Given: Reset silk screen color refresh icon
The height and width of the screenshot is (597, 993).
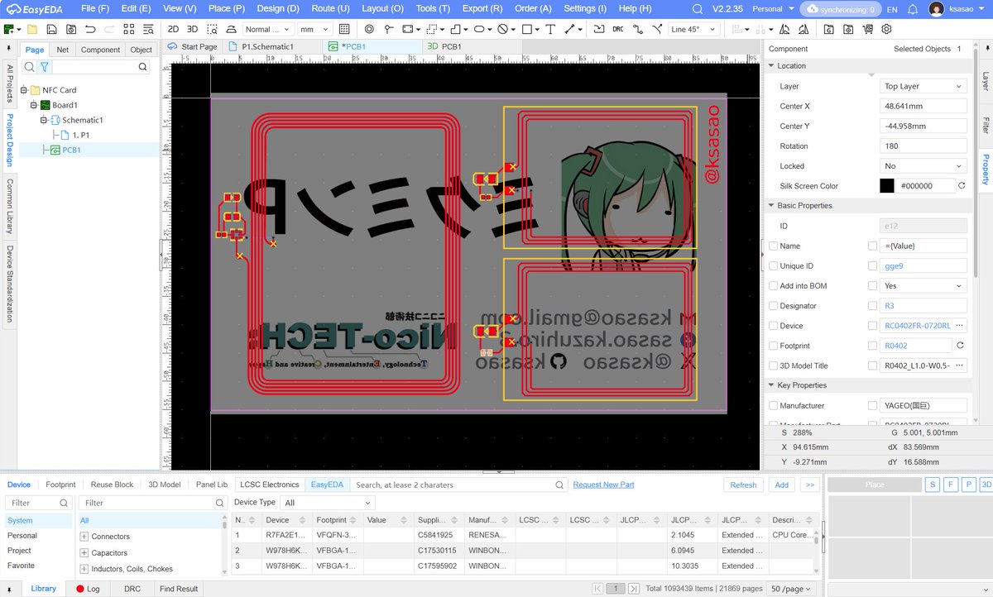Looking at the screenshot, I should tap(962, 186).
